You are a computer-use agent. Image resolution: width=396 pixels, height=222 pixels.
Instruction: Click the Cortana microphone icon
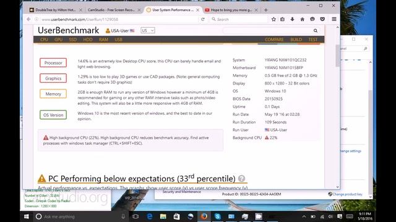(123, 216)
